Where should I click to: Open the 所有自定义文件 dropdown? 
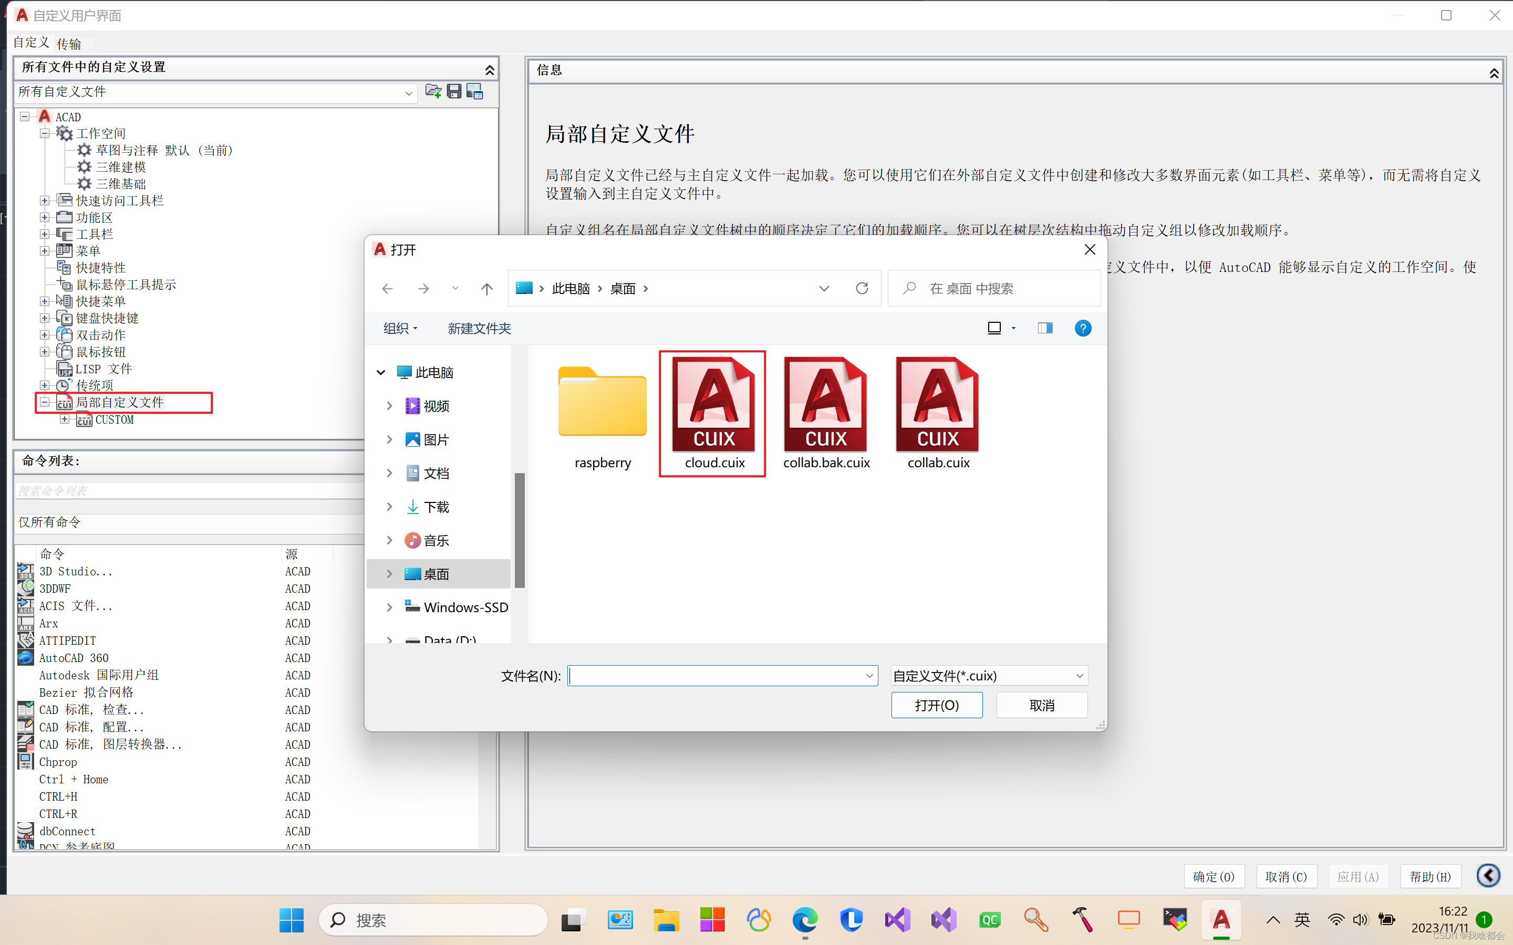[408, 93]
